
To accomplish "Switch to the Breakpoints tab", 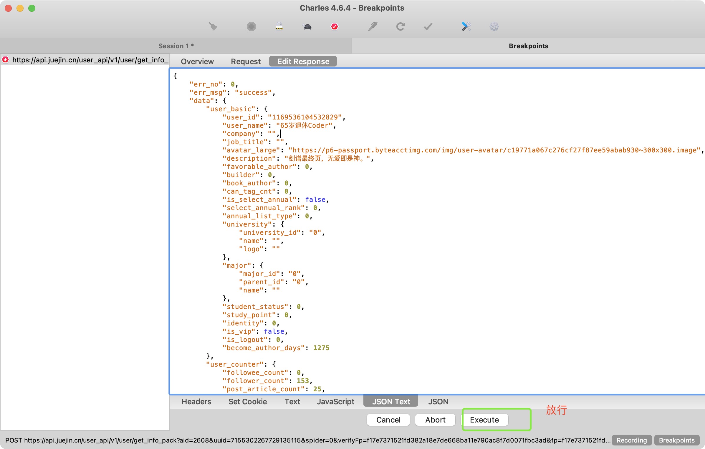I will tap(528, 46).
